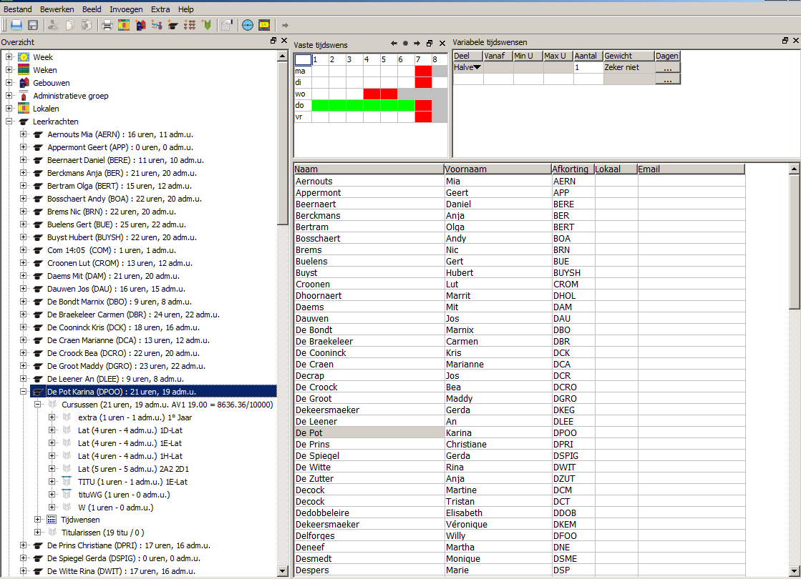Click the greyed calculator sheet toolbar icon
The image size is (801, 579).
pos(227,25)
